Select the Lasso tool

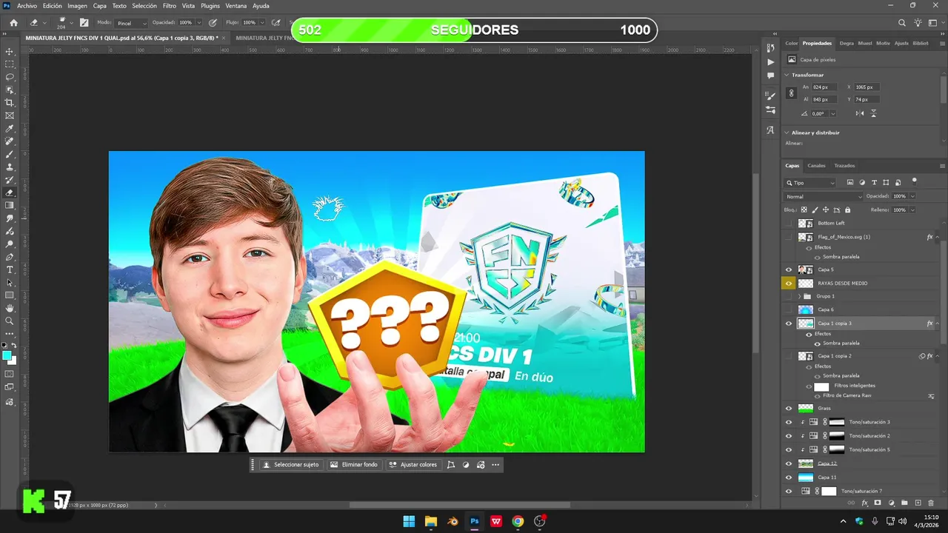click(10, 77)
